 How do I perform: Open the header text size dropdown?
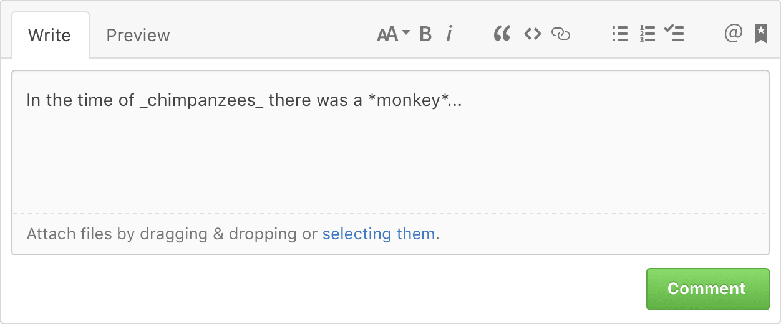pos(393,34)
